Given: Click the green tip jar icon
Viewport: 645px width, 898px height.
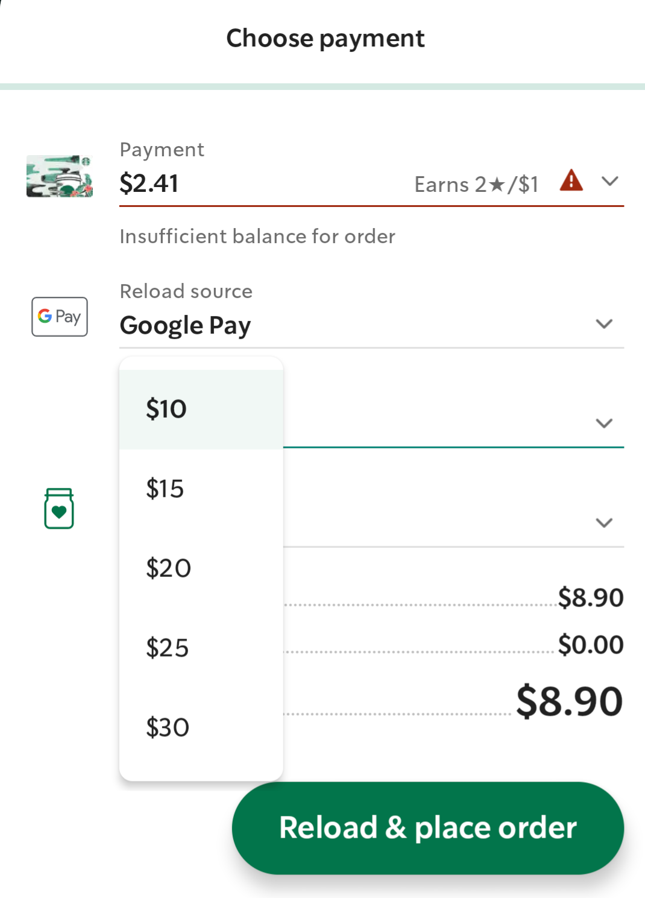Looking at the screenshot, I should coord(59,509).
